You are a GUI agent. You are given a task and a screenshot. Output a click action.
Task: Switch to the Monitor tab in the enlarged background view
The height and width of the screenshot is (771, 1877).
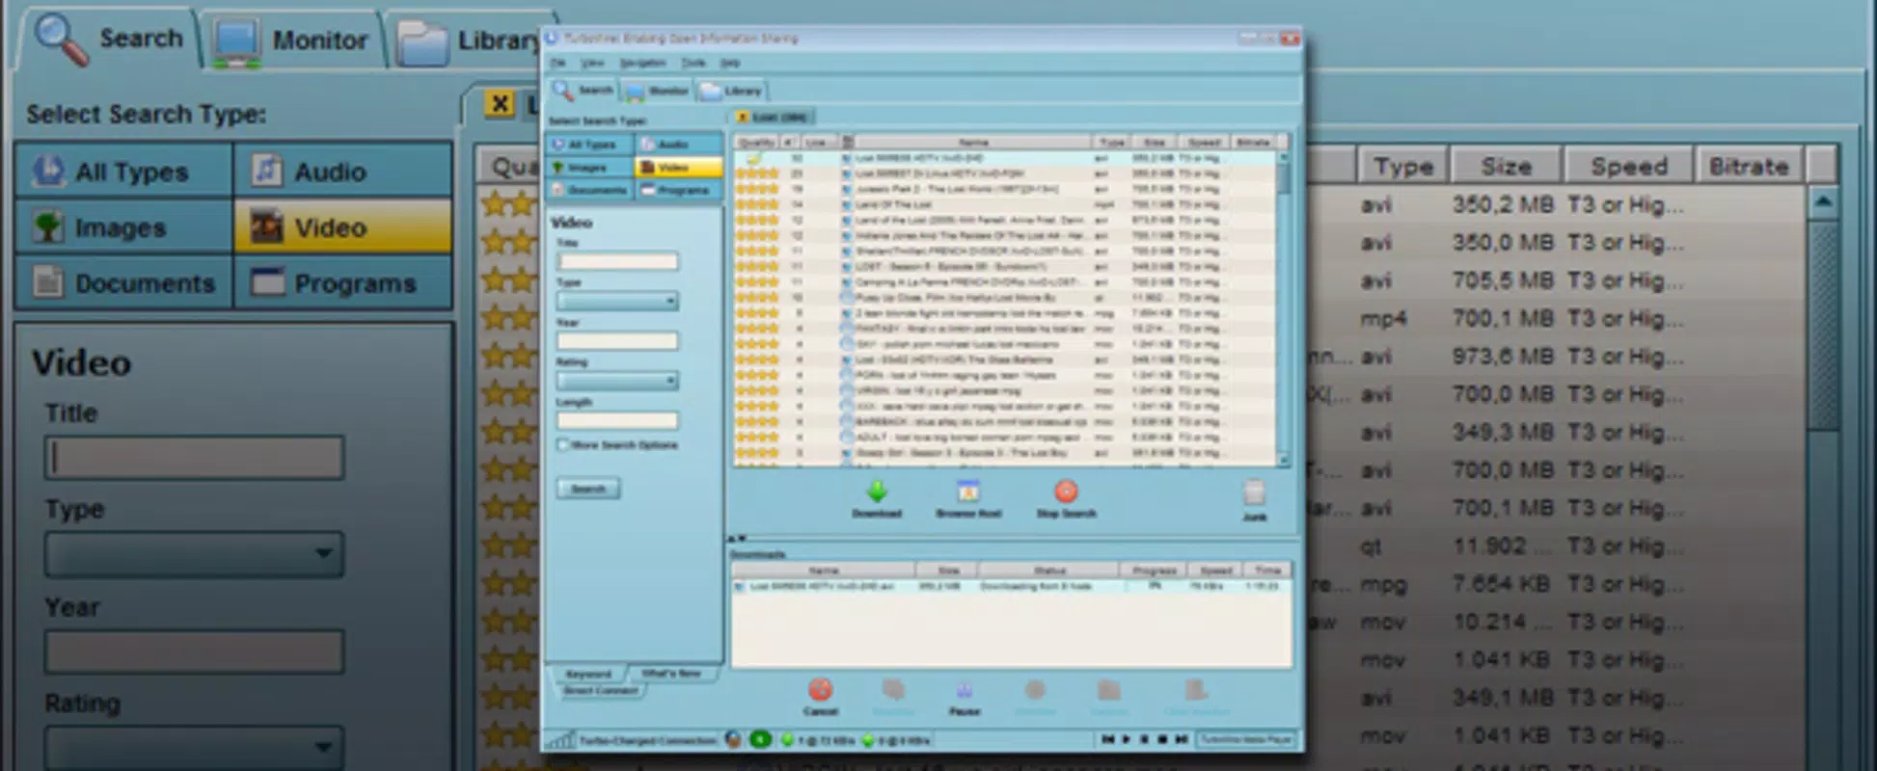(292, 40)
